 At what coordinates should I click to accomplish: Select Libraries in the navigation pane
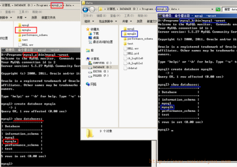coord(90,51)
